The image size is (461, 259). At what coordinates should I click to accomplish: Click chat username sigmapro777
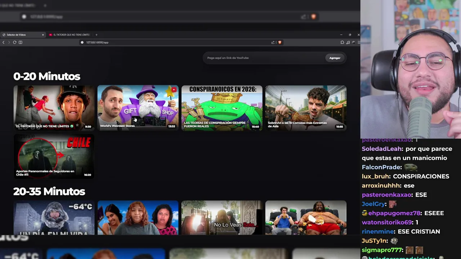[x=382, y=250]
